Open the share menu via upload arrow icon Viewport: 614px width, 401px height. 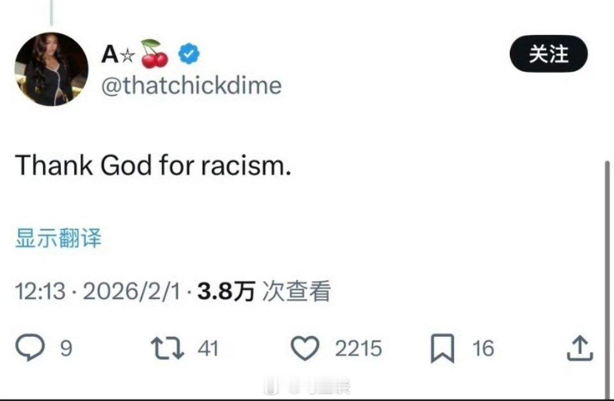tap(579, 348)
